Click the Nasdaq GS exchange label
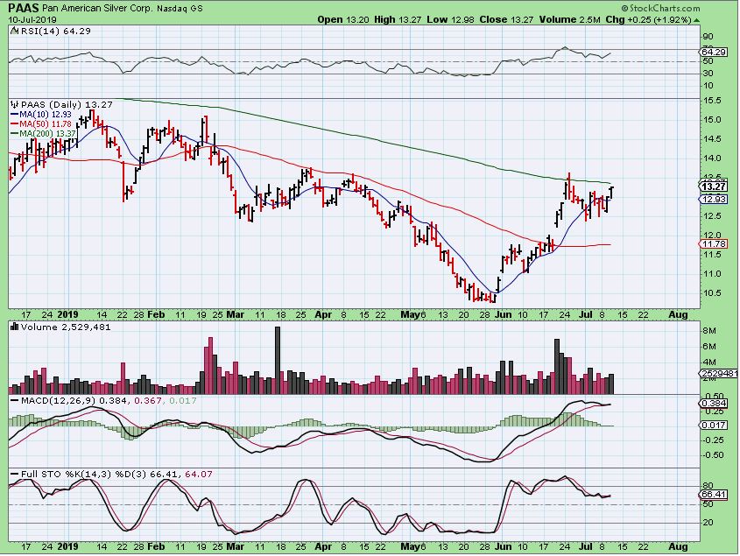Viewport: 740px width, 556px height. pyautogui.click(x=180, y=9)
